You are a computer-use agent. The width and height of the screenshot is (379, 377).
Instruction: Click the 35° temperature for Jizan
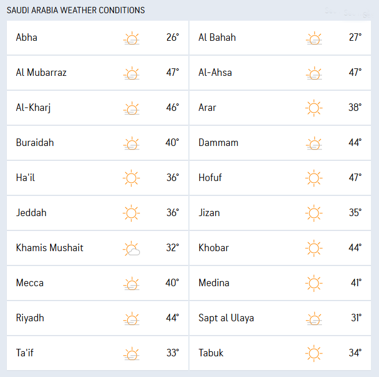point(355,213)
